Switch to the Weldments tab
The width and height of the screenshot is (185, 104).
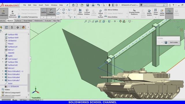38,21
